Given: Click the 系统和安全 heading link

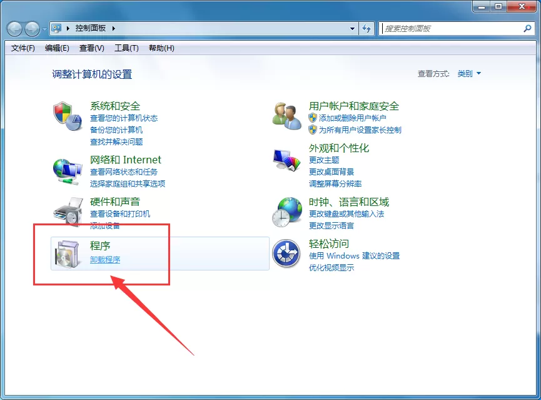Looking at the screenshot, I should 115,106.
